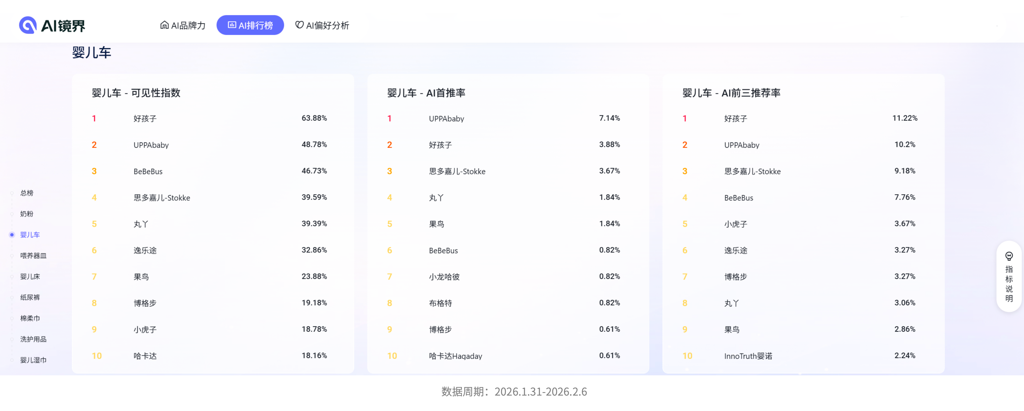Jump to the 喂养器皿 section
The width and height of the screenshot is (1024, 411).
[x=33, y=256]
